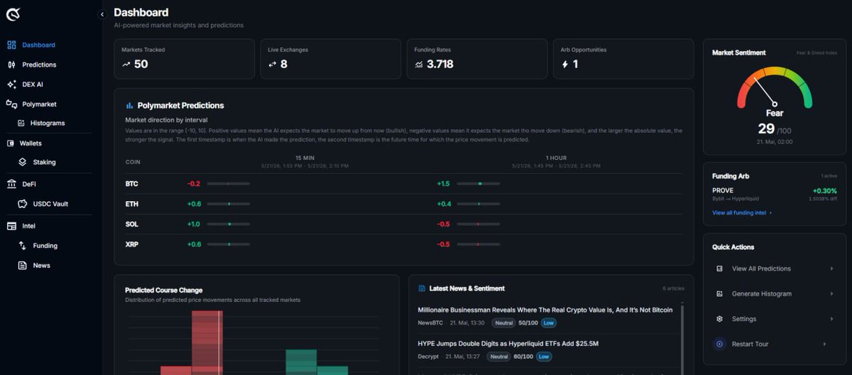Open the Histograms sub-item
The height and width of the screenshot is (375, 852).
click(48, 123)
